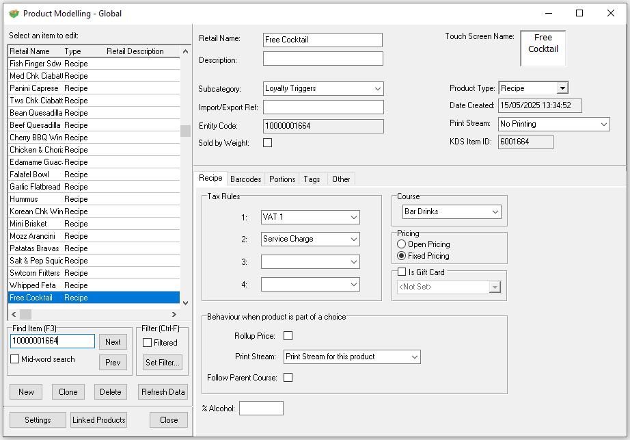Open Tax Rule 1 dropdown showing VAT 1
The image size is (630, 440).
(x=310, y=217)
